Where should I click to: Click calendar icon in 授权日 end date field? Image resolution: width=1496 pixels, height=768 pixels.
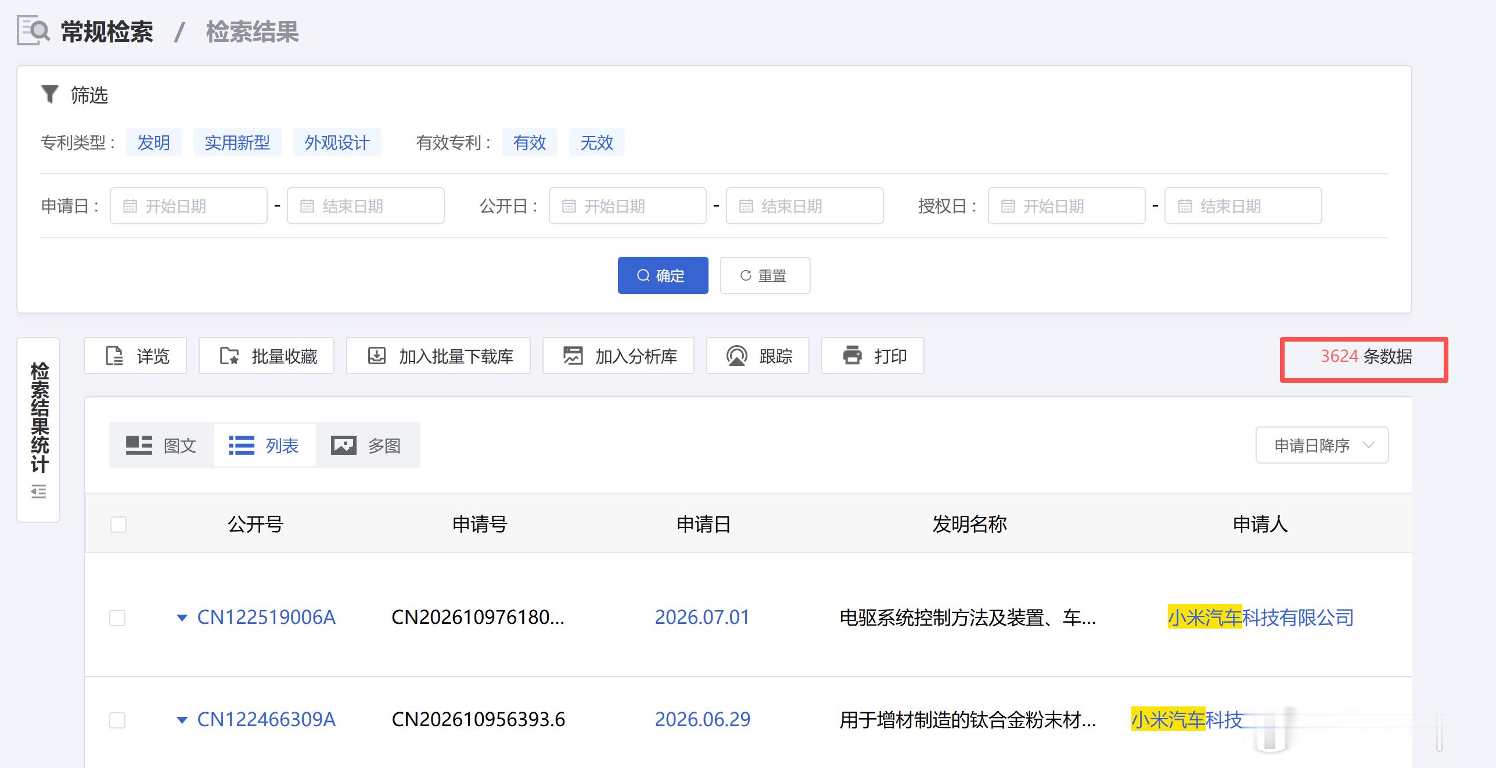[x=1185, y=206]
